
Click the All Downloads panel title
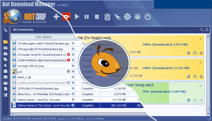[23, 29]
